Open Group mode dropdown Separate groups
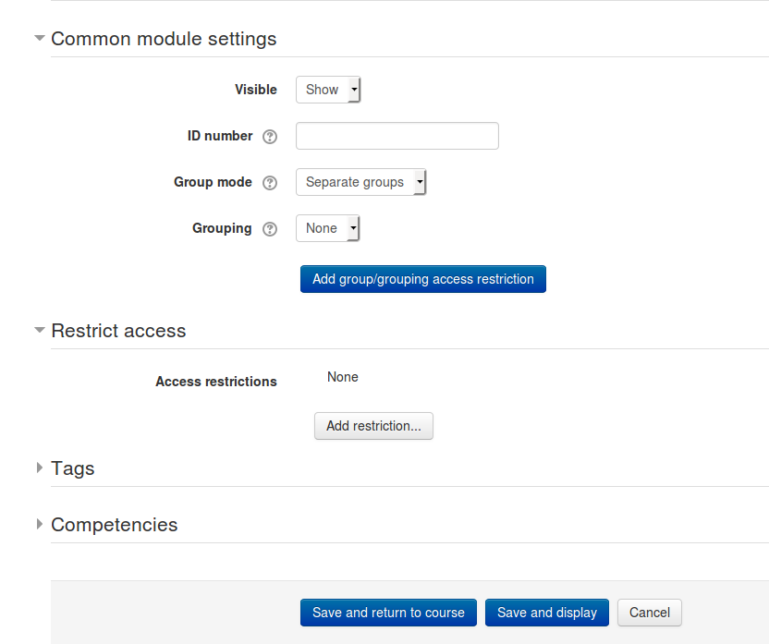The image size is (769, 644). pos(361,182)
